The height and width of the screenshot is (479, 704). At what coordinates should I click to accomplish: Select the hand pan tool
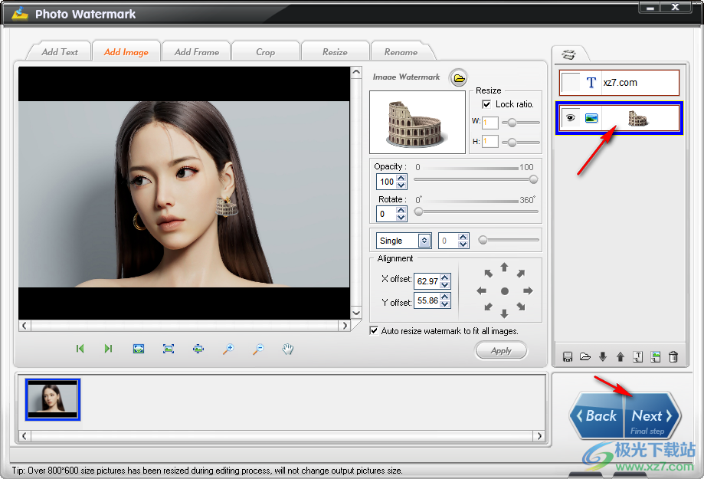click(x=288, y=349)
